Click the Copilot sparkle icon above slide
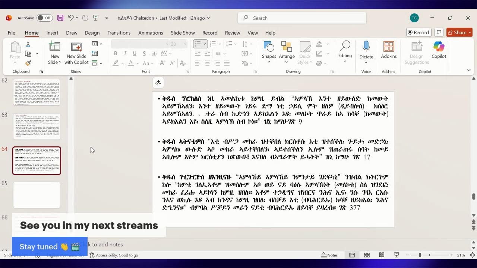 158,83
